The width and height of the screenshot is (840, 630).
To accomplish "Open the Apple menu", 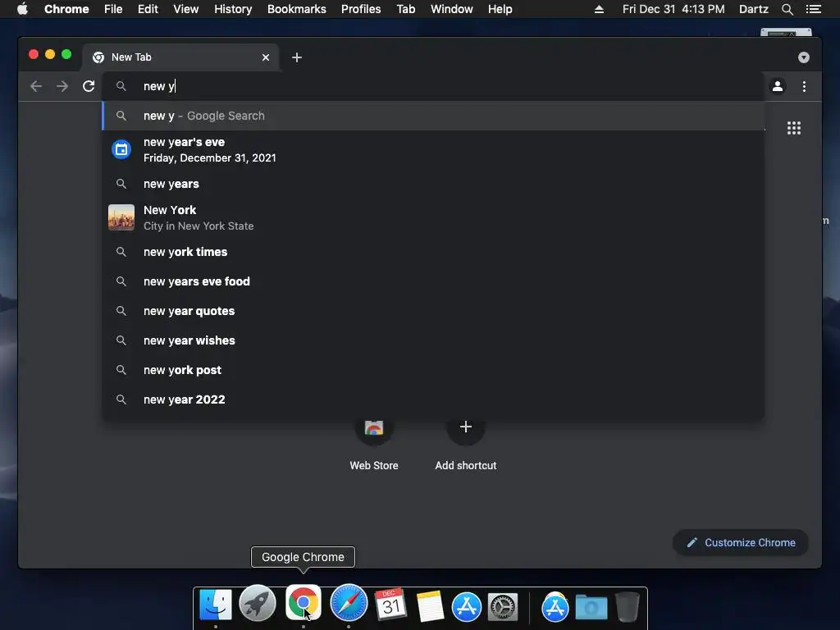I will [x=22, y=9].
